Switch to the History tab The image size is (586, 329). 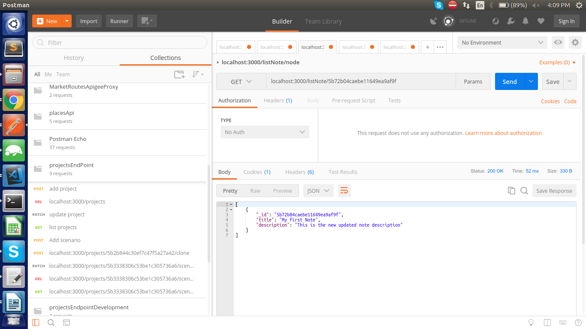tap(74, 58)
